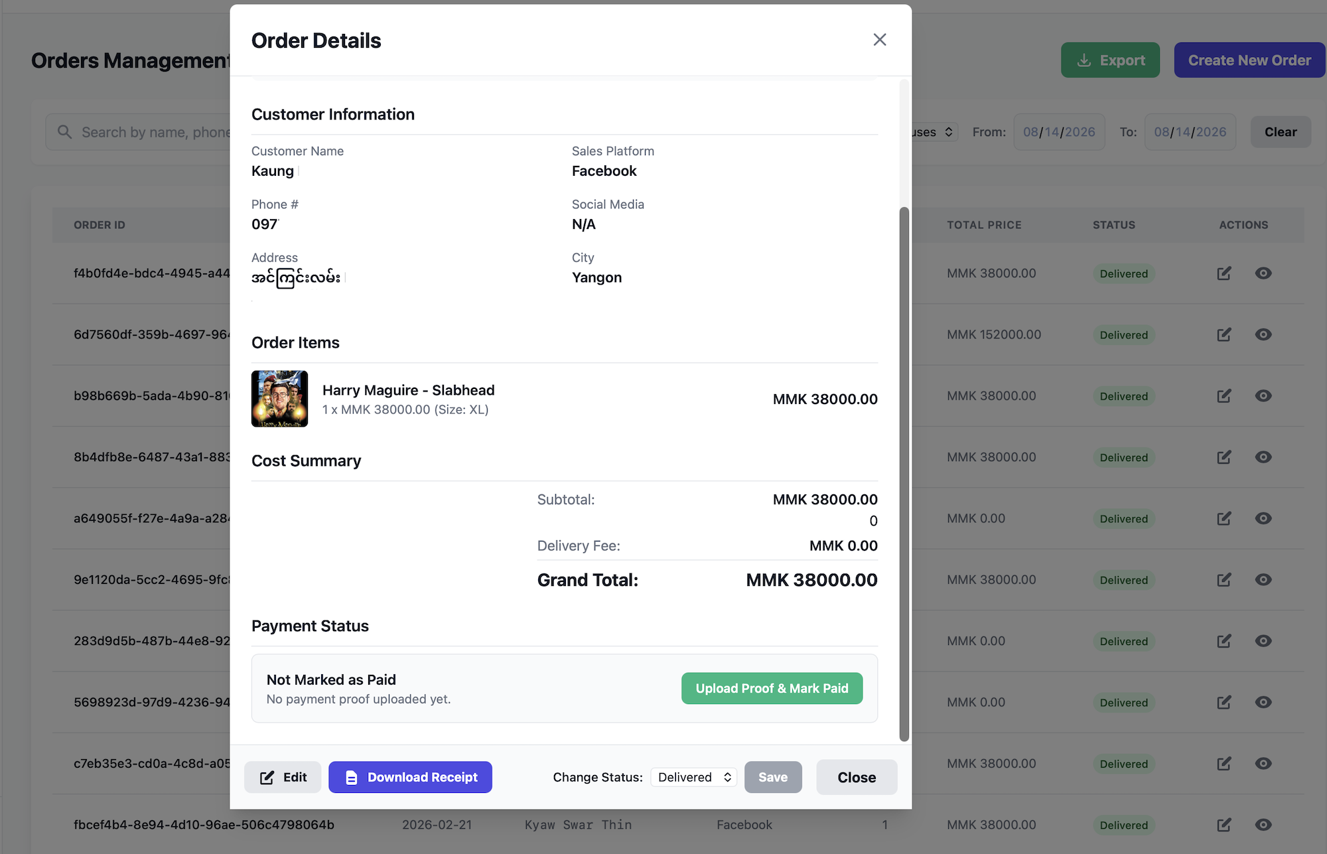1327x854 pixels.
Task: Click Upload Proof & Mark Paid
Action: (x=772, y=688)
